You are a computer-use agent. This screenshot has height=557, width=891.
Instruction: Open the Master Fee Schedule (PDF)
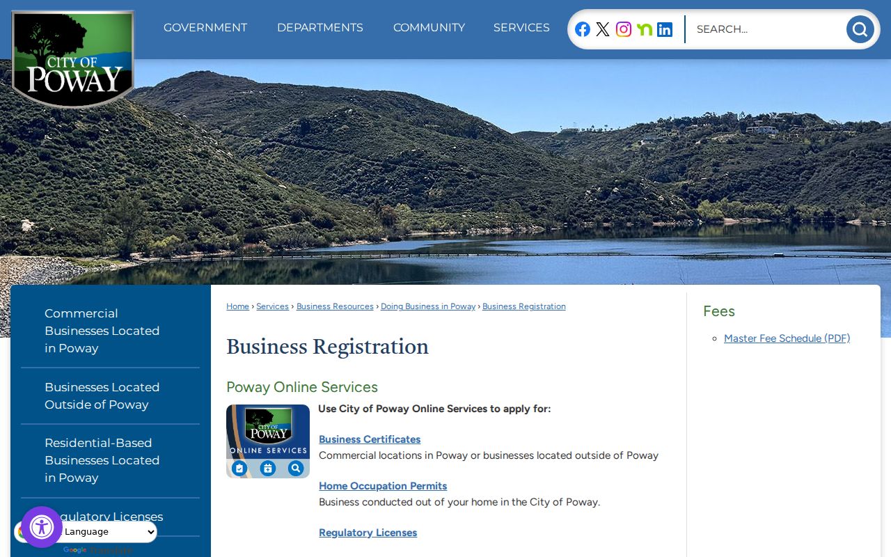click(787, 338)
